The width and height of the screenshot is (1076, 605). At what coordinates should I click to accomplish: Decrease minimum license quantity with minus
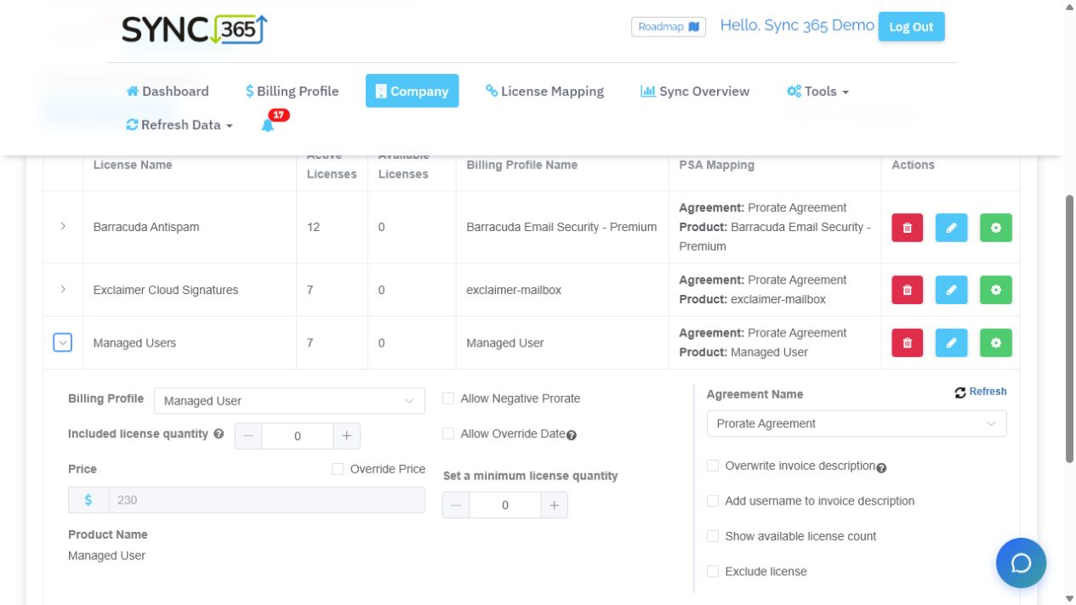click(x=456, y=506)
